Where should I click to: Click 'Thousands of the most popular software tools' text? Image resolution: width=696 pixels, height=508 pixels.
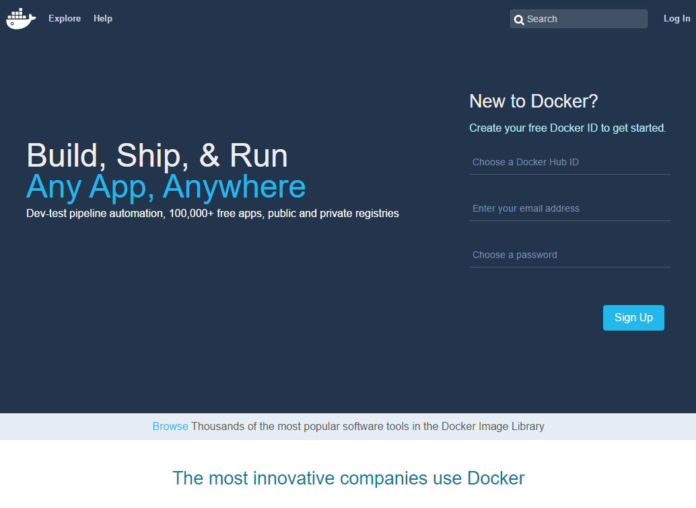(368, 427)
